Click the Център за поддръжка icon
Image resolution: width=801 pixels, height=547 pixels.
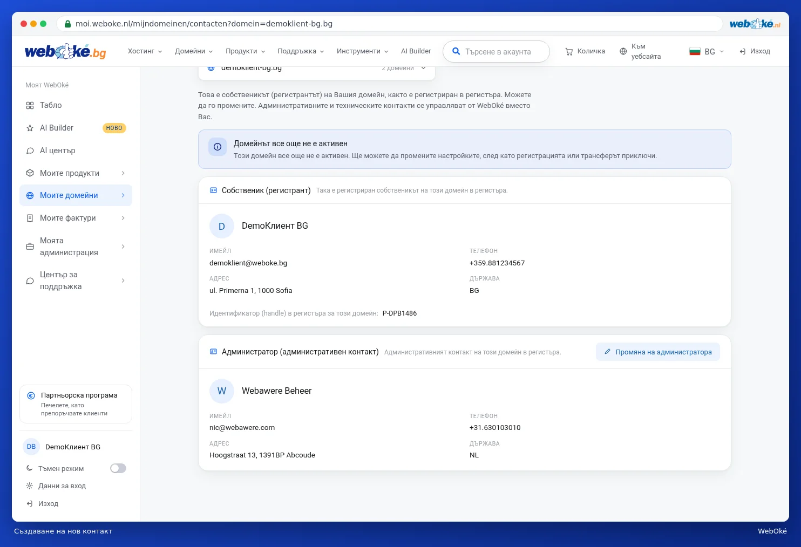tap(30, 281)
